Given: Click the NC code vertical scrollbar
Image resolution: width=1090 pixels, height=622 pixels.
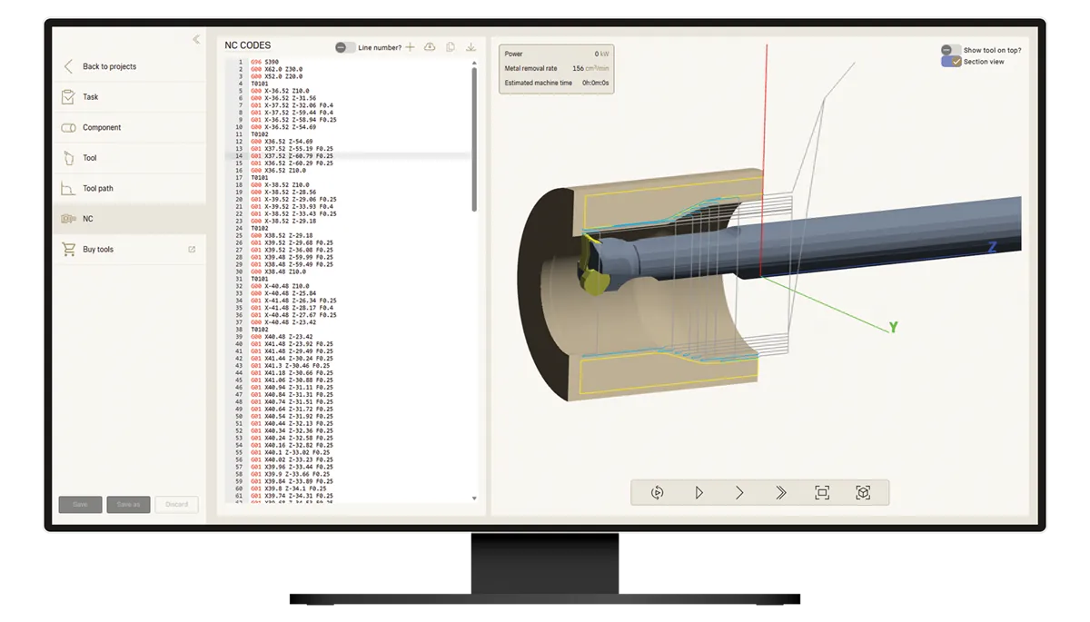Looking at the screenshot, I should (474, 136).
